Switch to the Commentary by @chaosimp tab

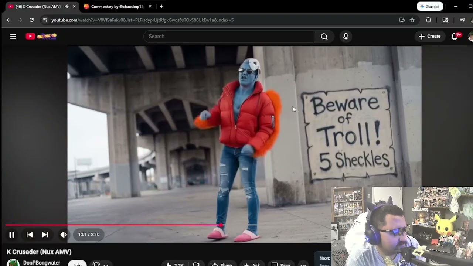tap(118, 6)
